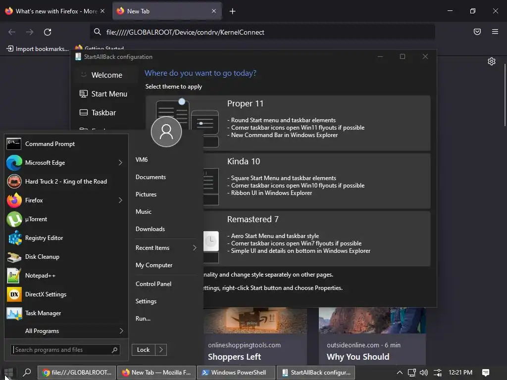
Task: Open the outsideonline.com article card
Action: tap(372, 336)
